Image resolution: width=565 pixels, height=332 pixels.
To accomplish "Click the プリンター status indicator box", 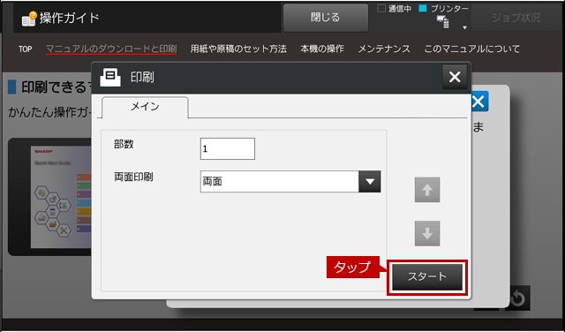I will 423,8.
